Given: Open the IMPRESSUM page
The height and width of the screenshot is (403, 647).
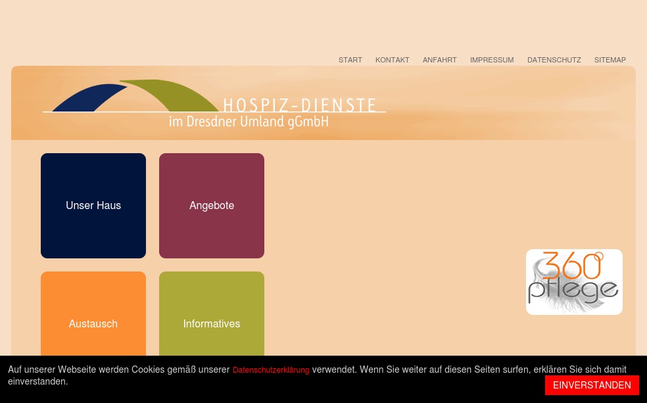Looking at the screenshot, I should point(492,60).
